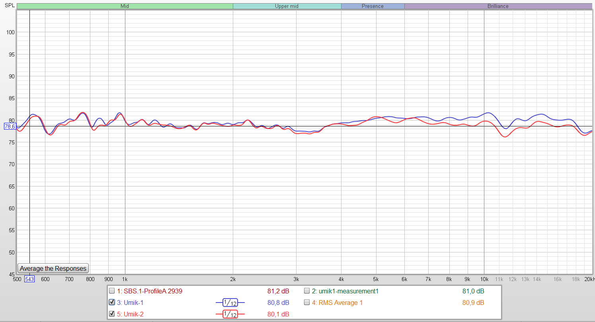Click the 81,0 dB legend value
The width and height of the screenshot is (595, 322).
(x=473, y=291)
